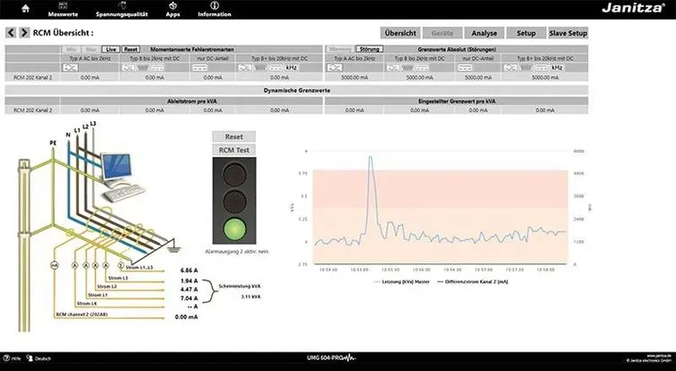Open the Messwerte menu
676x371 pixels.
tap(63, 9)
